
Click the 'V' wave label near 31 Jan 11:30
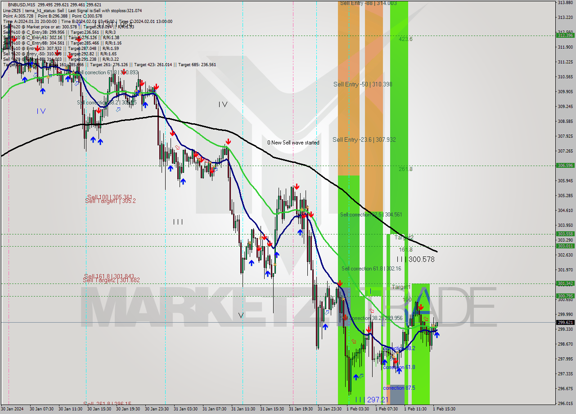pyautogui.click(x=241, y=315)
